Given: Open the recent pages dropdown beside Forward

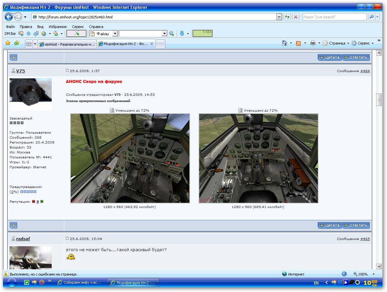Looking at the screenshot, I should pos(25,17).
